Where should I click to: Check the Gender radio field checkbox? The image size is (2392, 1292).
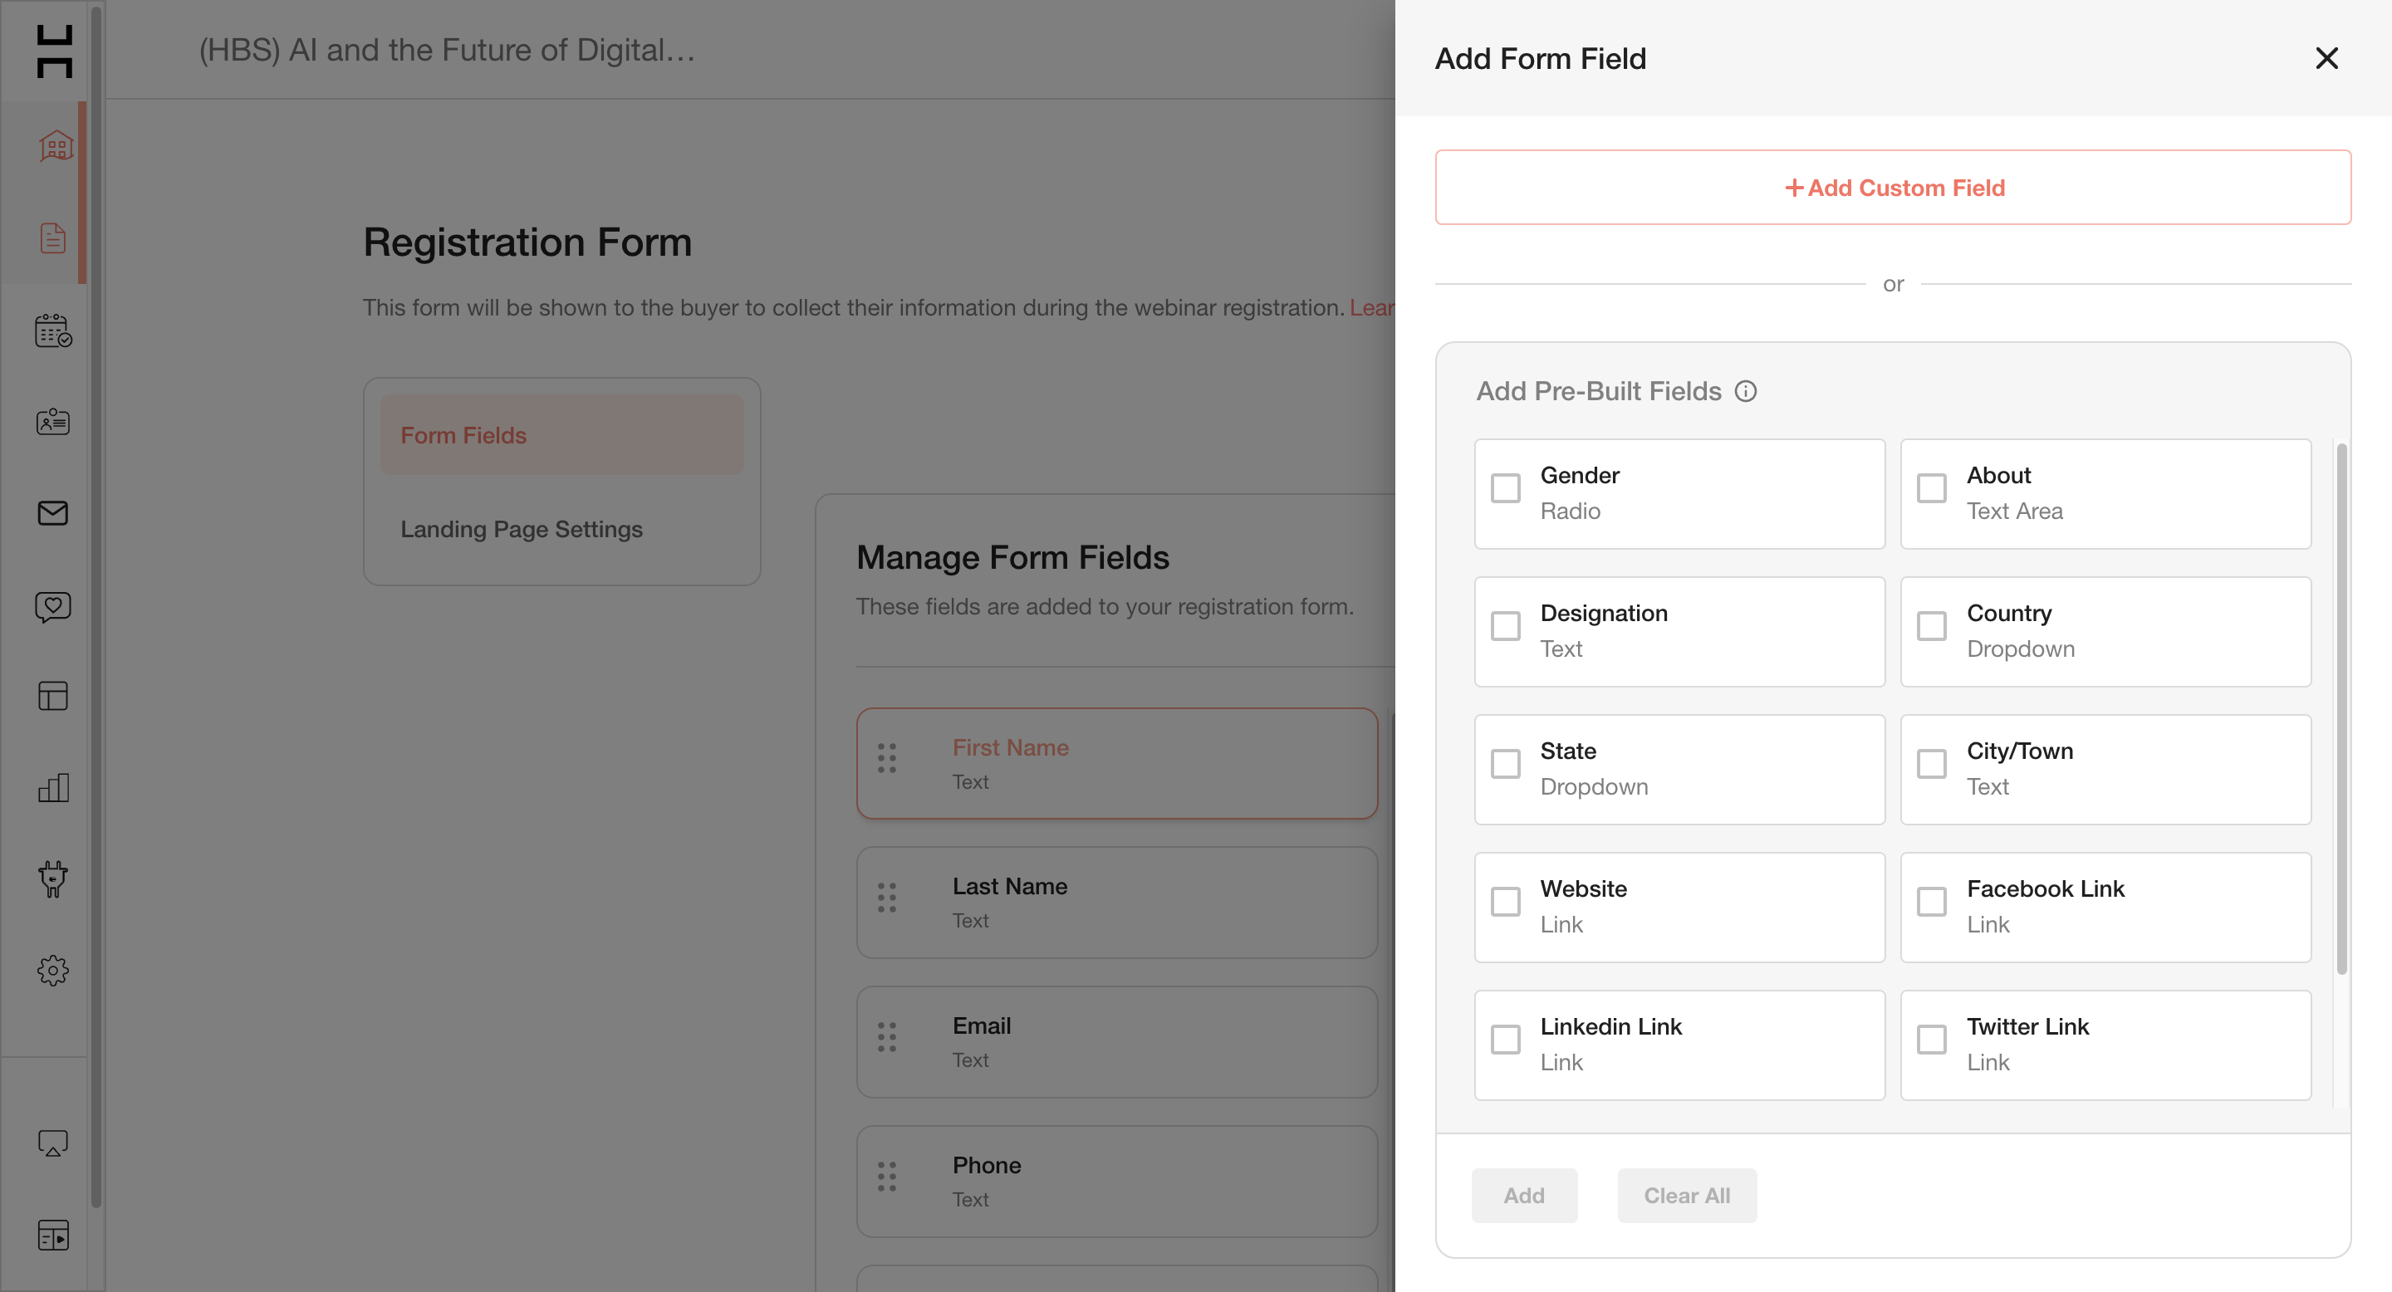click(1505, 488)
